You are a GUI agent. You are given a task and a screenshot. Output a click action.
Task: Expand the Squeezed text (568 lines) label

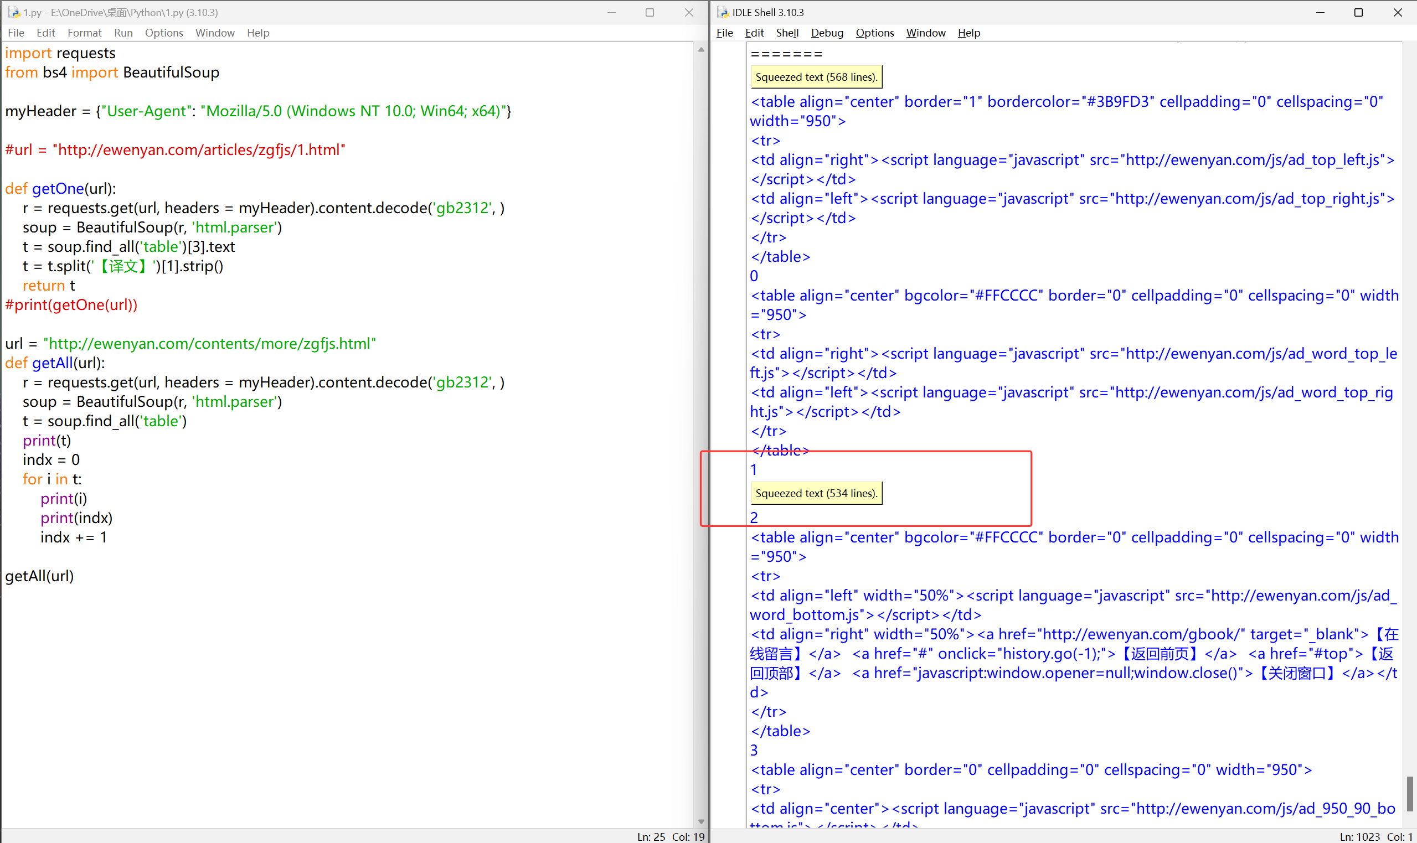click(816, 77)
